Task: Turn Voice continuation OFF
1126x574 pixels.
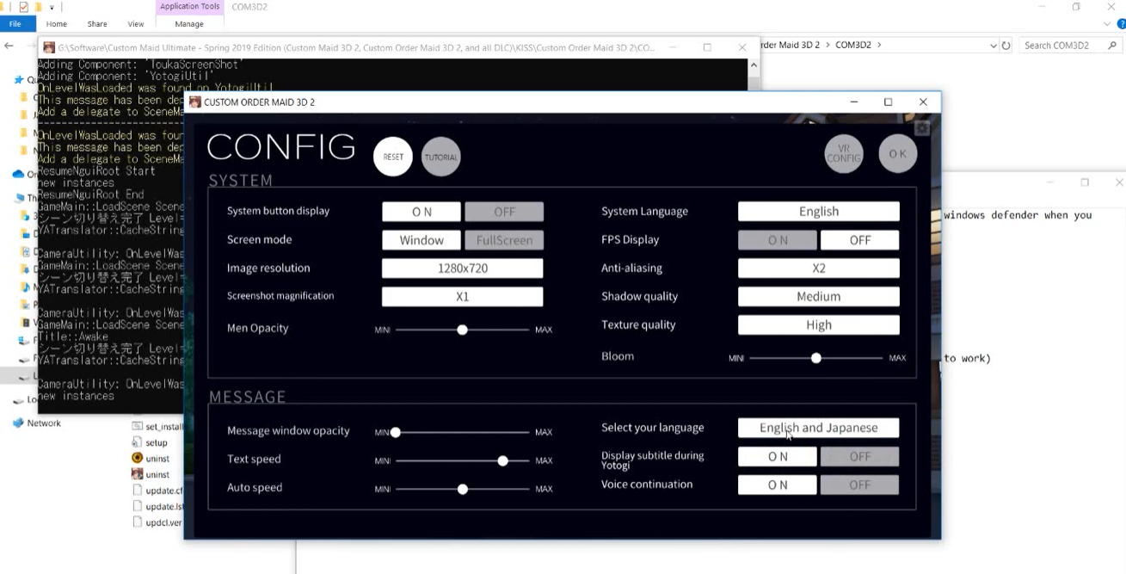Action: click(x=860, y=485)
